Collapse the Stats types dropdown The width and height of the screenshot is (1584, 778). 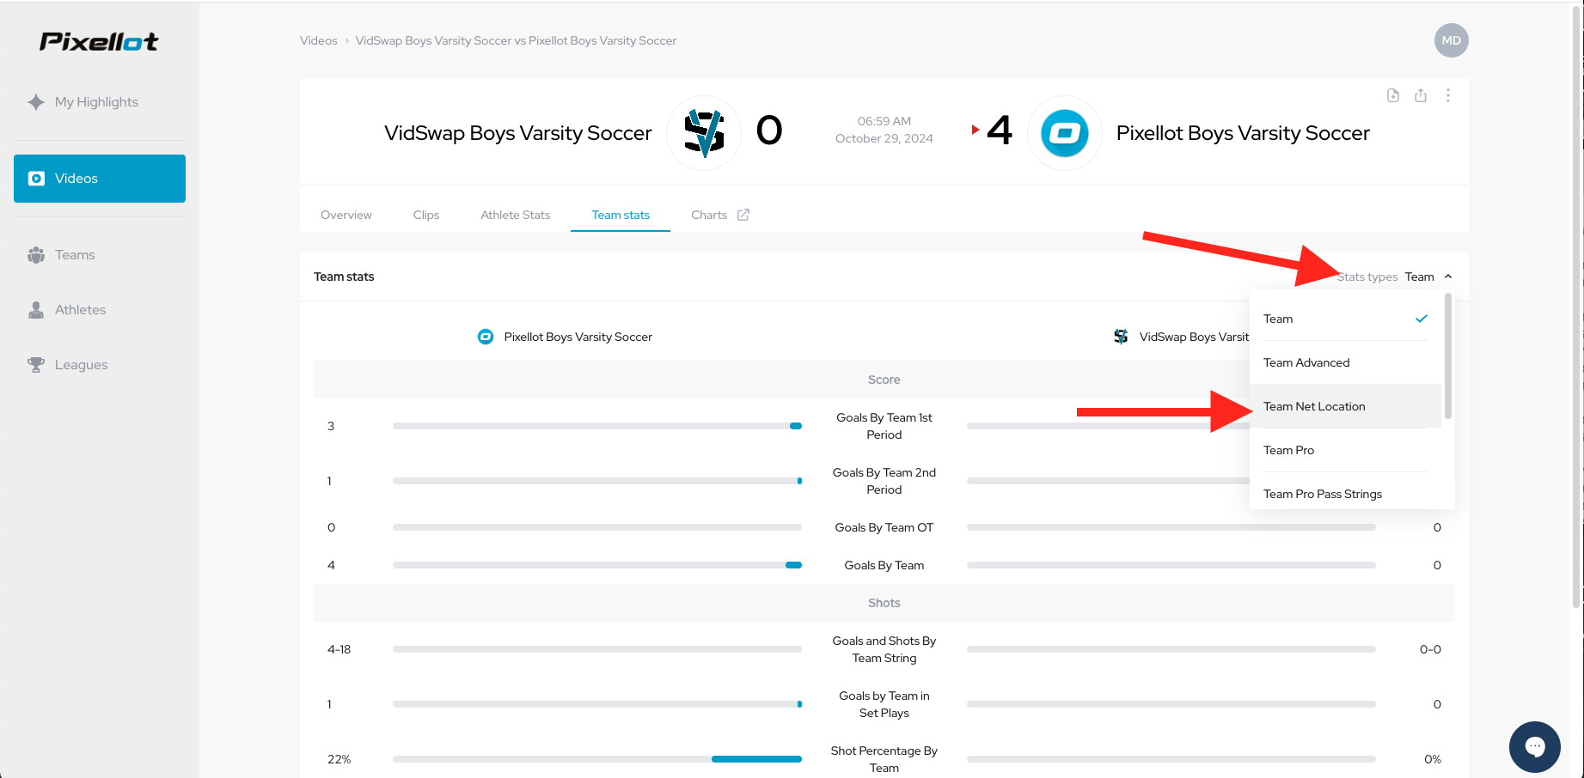coord(1394,277)
